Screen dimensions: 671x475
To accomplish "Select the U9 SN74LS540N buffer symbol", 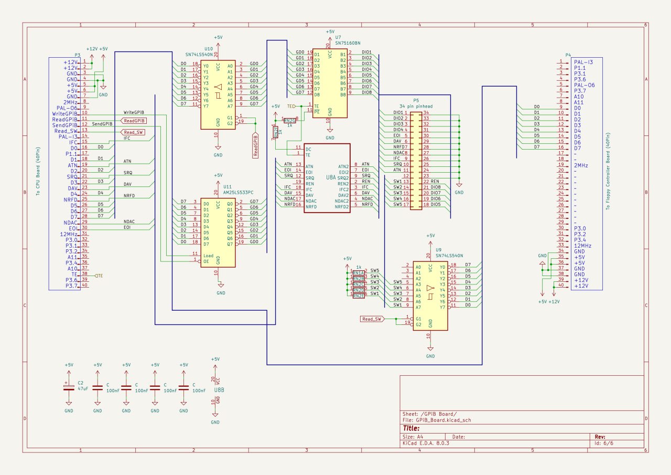I will [430, 295].
